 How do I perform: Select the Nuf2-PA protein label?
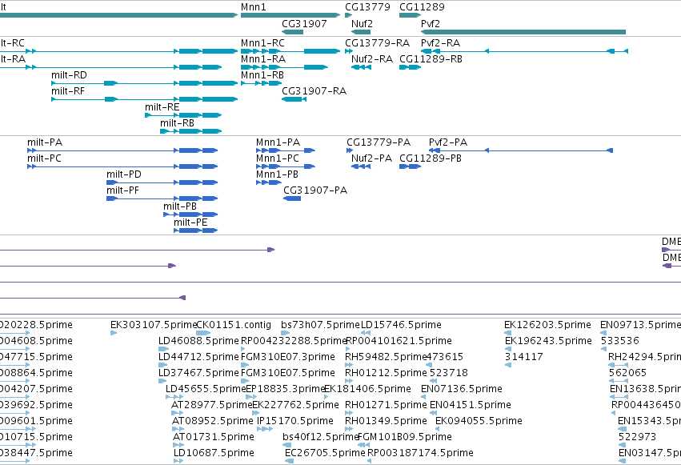coord(372,158)
